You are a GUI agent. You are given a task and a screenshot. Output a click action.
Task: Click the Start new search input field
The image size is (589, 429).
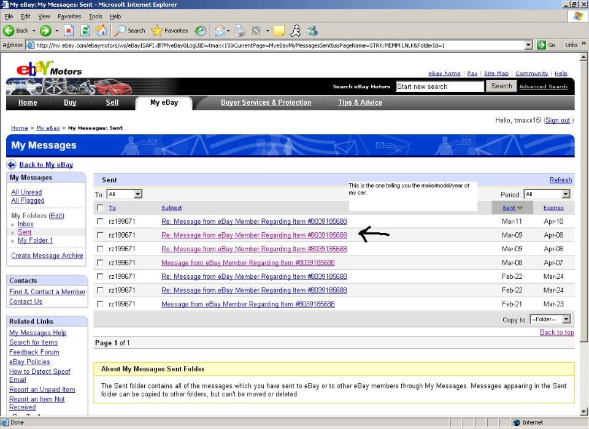(440, 86)
